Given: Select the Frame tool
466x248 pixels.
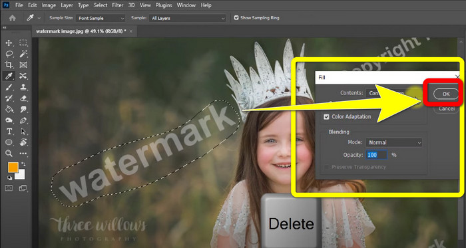Looking at the screenshot, I should (23, 65).
